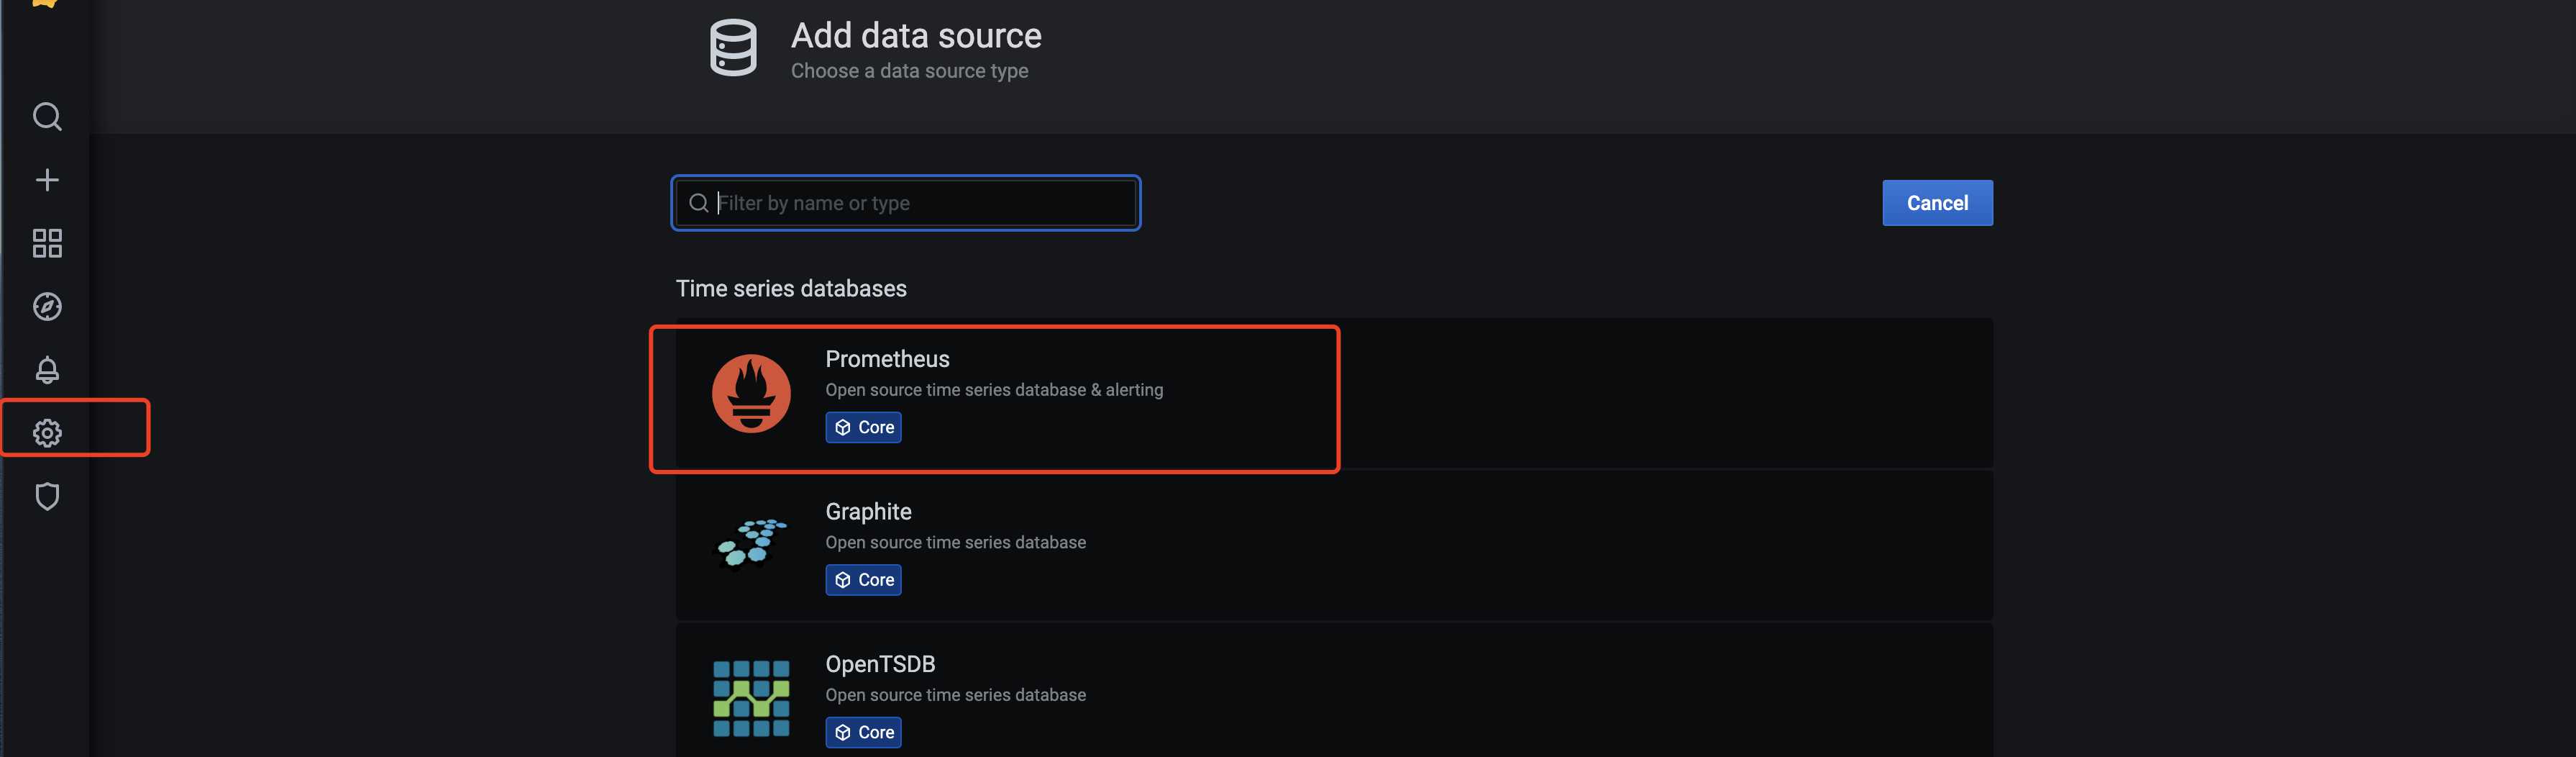This screenshot has height=757, width=2576.
Task: Click the Core badge under Prometheus
Action: tap(863, 427)
